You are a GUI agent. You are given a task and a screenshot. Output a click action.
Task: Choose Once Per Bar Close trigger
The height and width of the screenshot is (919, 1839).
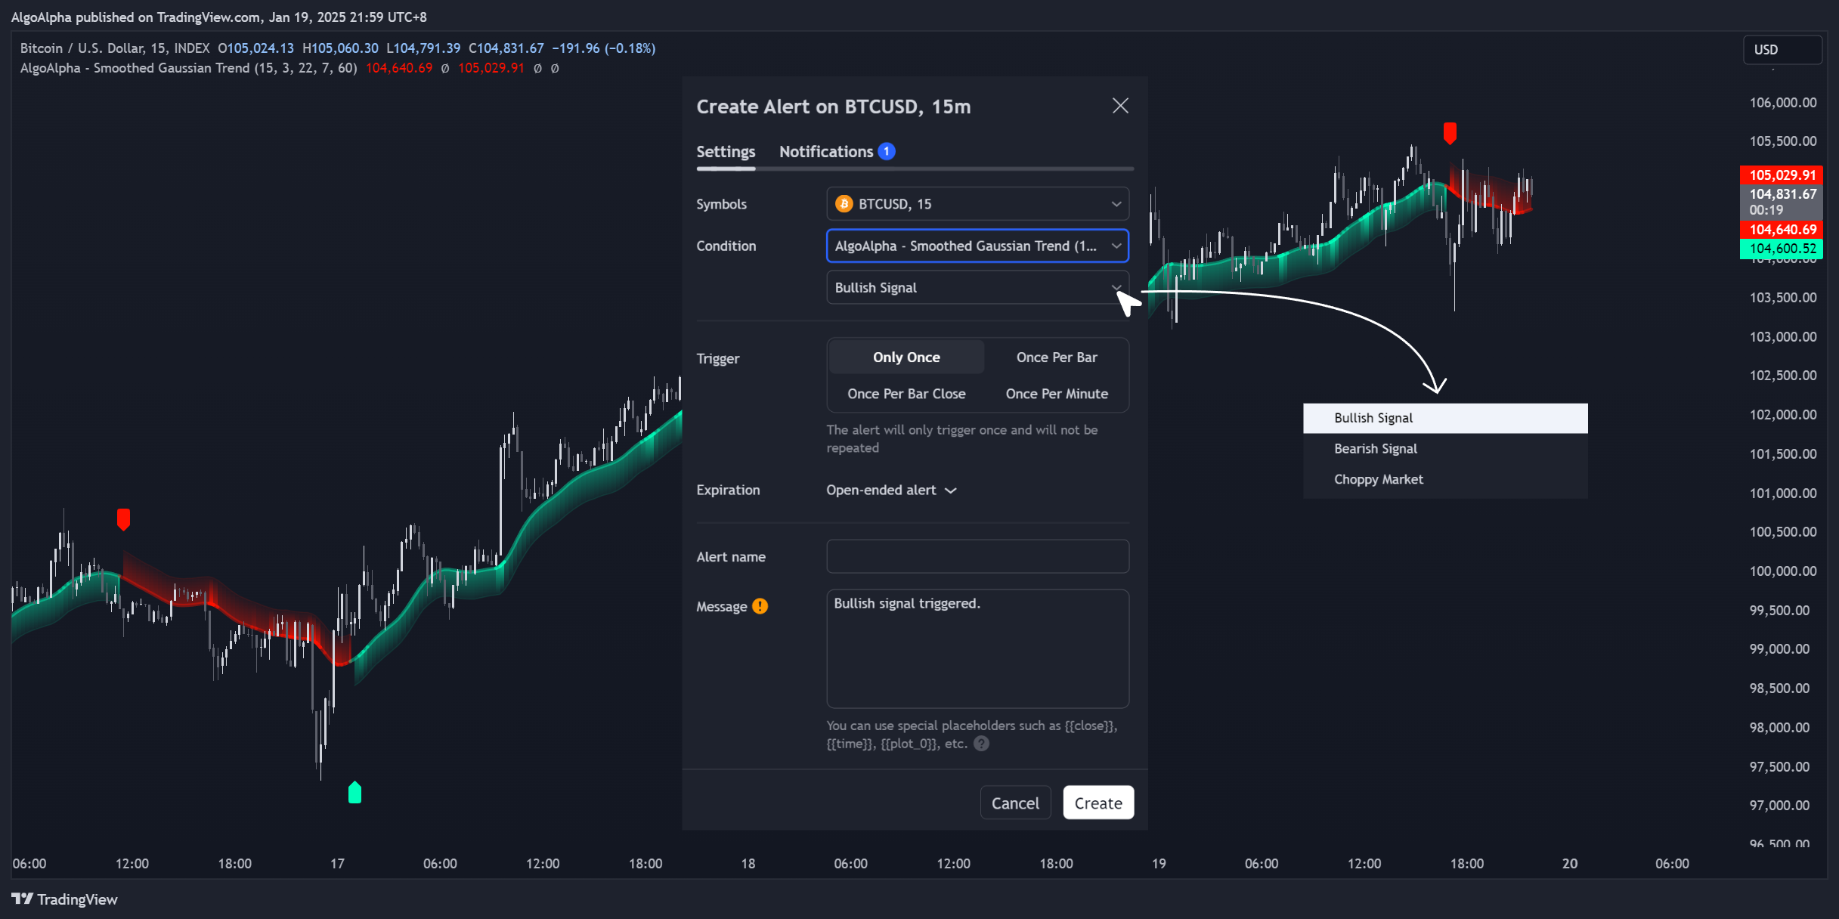906,394
